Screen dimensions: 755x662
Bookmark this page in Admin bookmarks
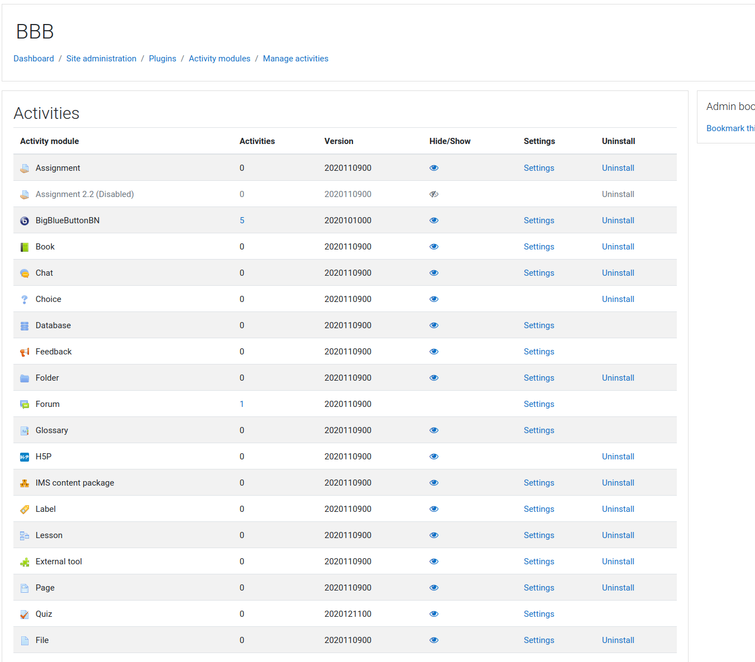coord(730,128)
